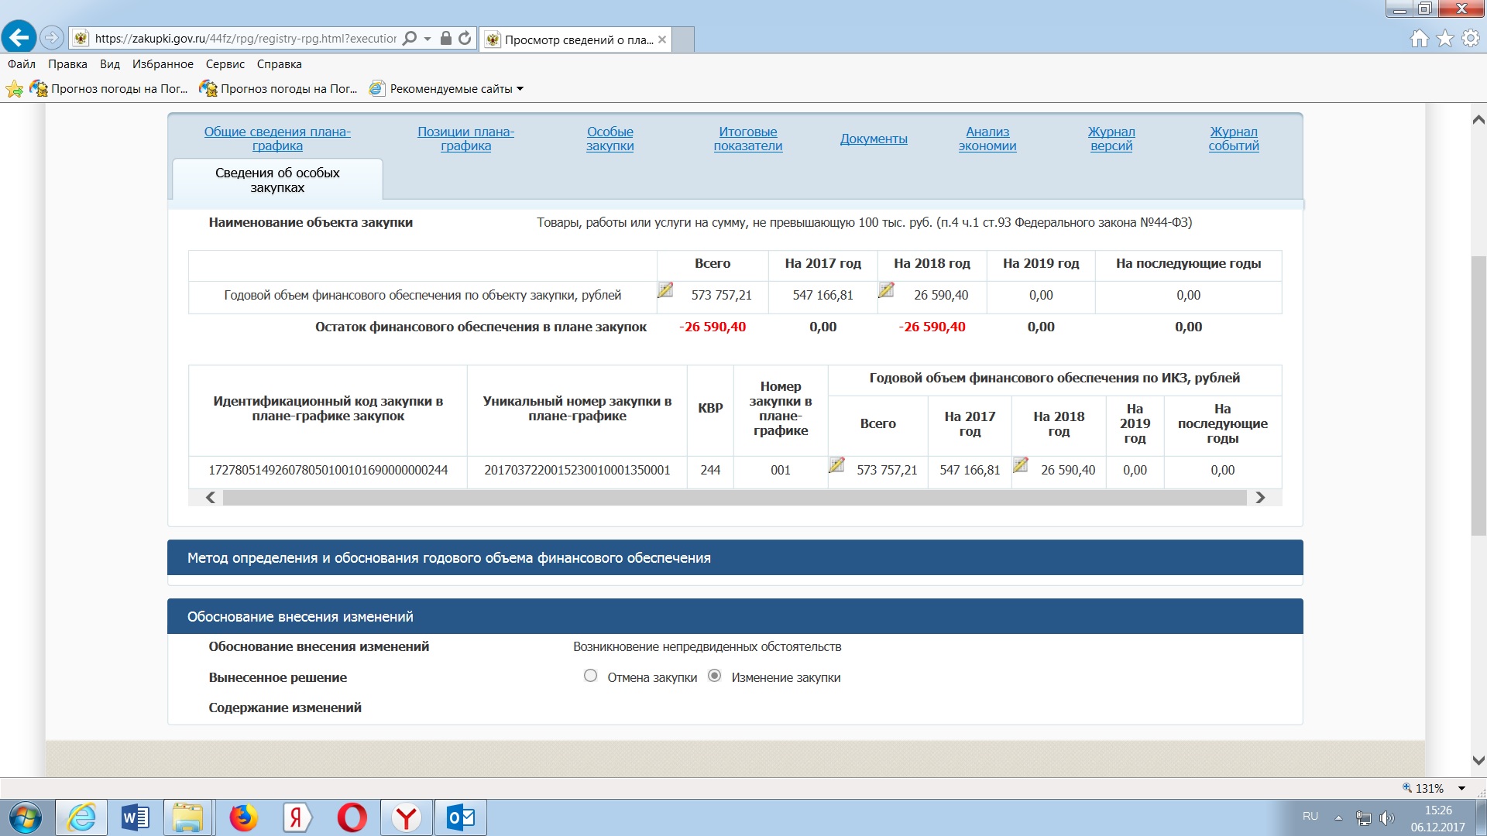Click the table horizontal scrollbar right arrow

pos(1260,498)
